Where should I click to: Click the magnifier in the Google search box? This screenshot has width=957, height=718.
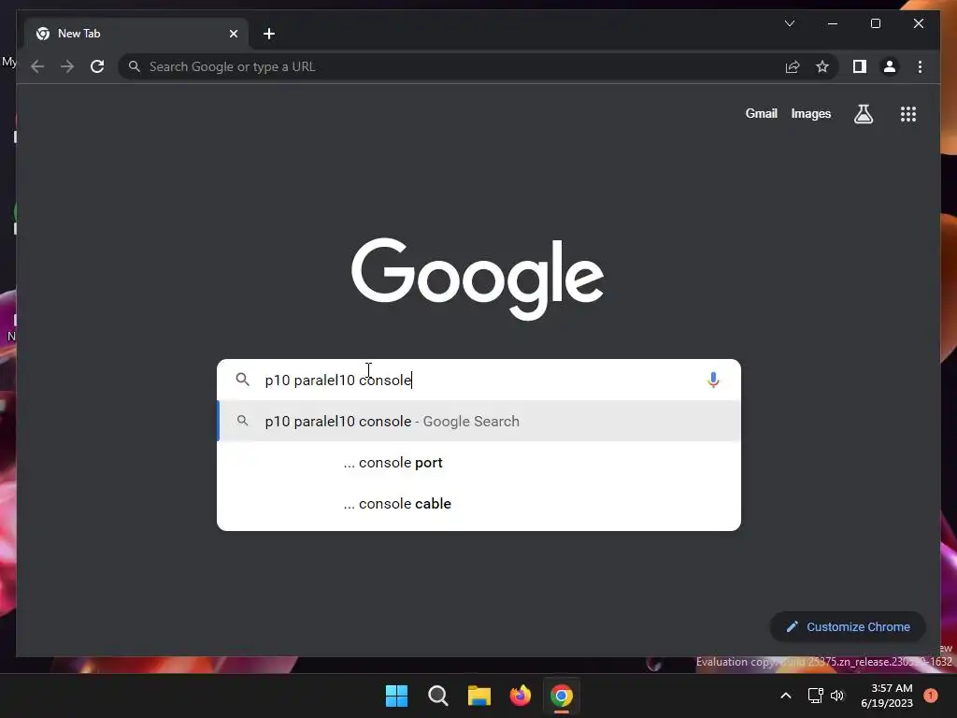242,380
